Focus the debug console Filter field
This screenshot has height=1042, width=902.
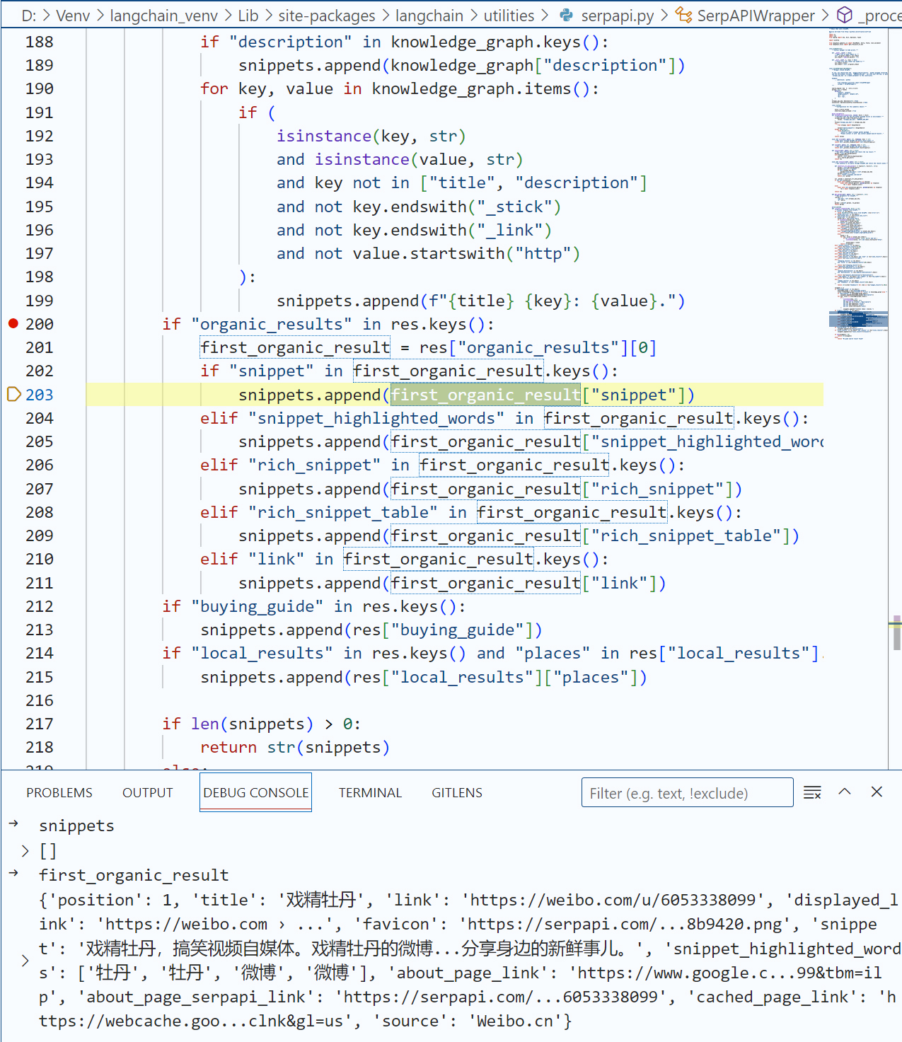pyautogui.click(x=686, y=793)
